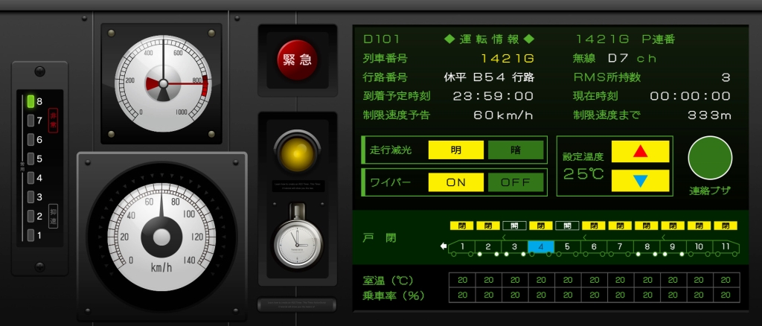Select brake notch 8 with green light
Image resolution: width=762 pixels, height=326 pixels.
coord(31,101)
